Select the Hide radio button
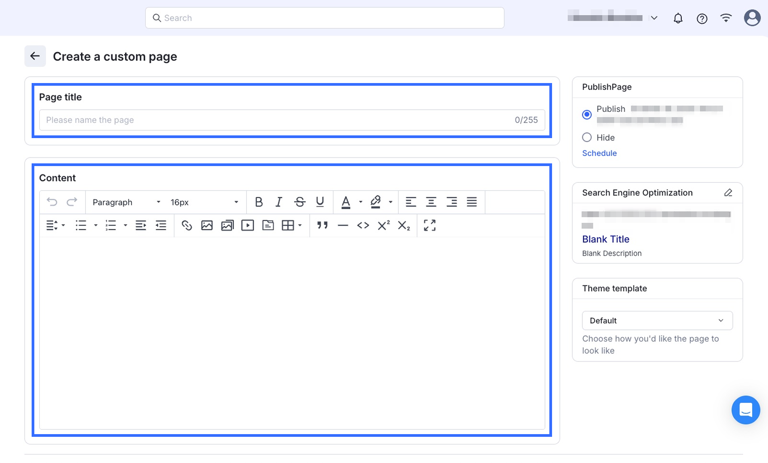Image resolution: width=768 pixels, height=463 pixels. pyautogui.click(x=587, y=137)
